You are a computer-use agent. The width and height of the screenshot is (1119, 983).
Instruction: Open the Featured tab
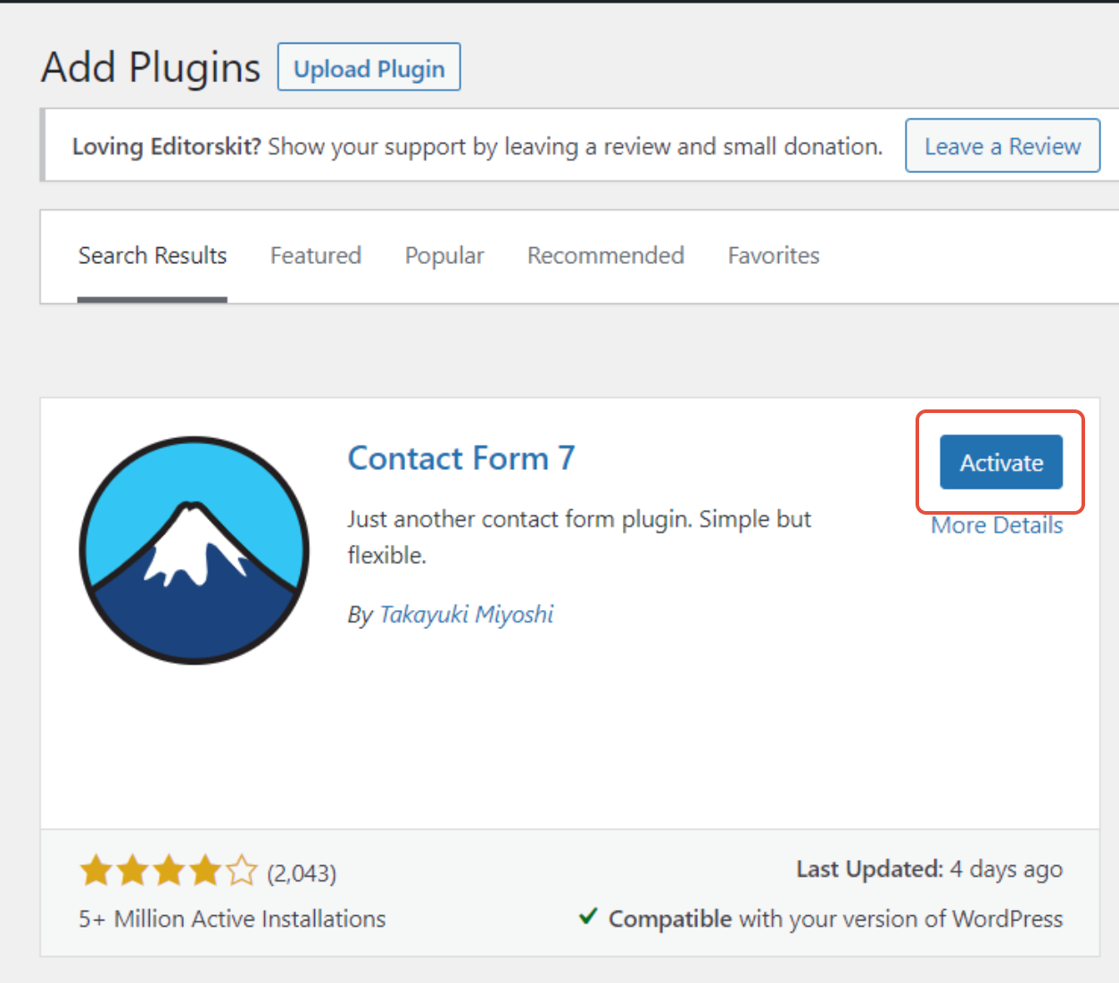click(x=316, y=256)
